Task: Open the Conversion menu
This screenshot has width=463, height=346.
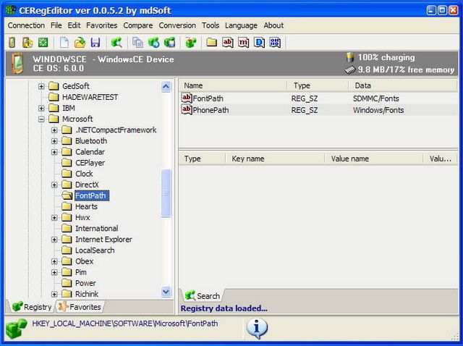Action: point(177,25)
